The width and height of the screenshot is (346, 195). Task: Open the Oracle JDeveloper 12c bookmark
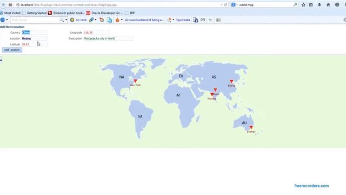[104, 13]
